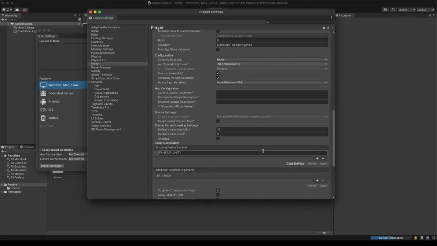The image size is (437, 246).
Task: Click SampleScene's three-dot options icon
Action: 80,24
